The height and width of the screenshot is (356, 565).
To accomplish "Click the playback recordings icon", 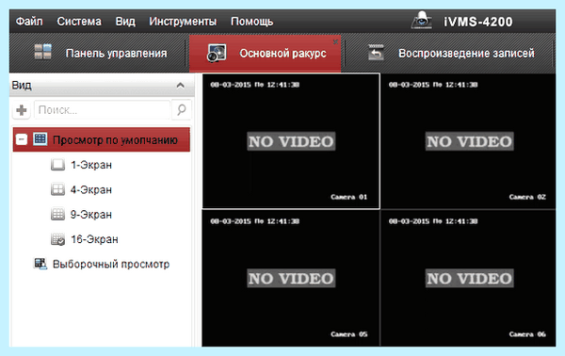I will (376, 53).
